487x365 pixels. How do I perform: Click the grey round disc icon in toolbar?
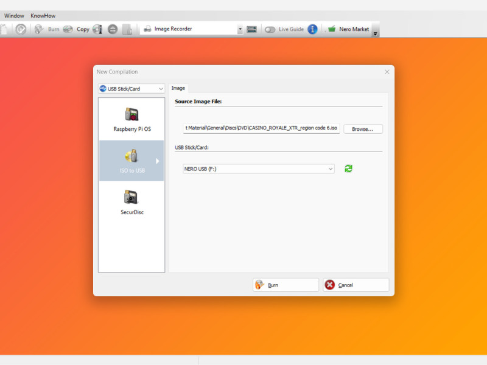21,29
